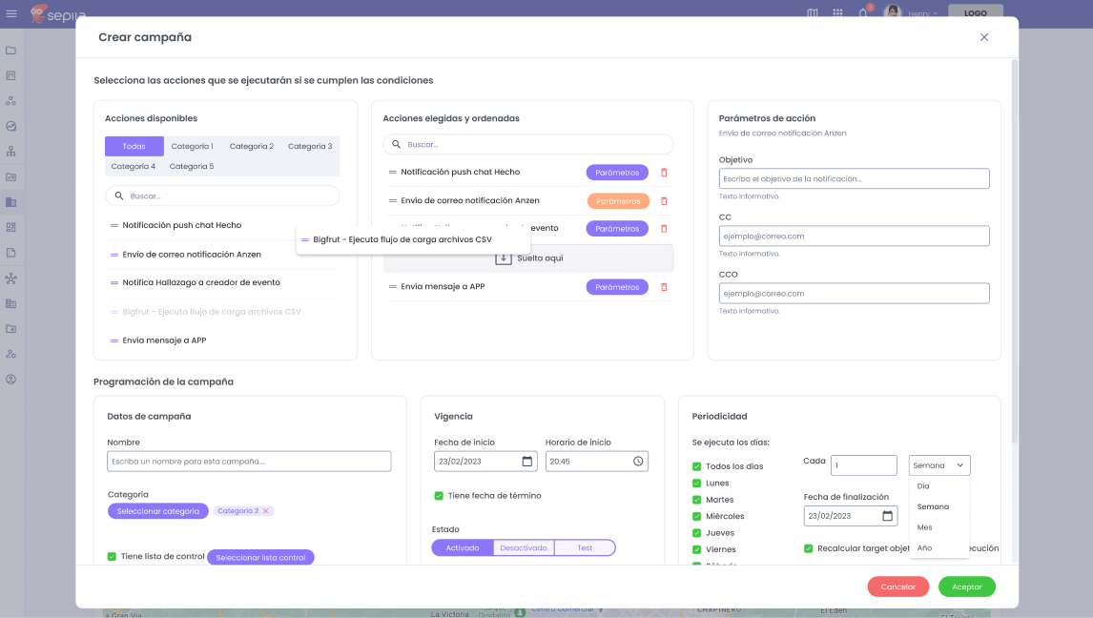The image size is (1093, 618).
Task: Switch to Categoría 1 tab
Action: [x=192, y=147]
